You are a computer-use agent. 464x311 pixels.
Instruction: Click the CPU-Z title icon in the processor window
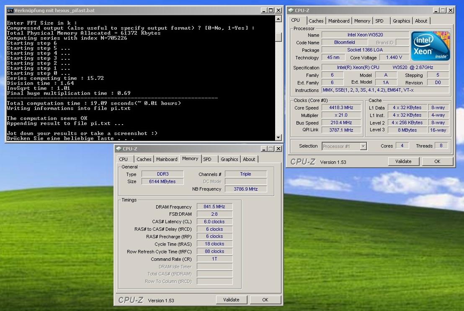291,10
